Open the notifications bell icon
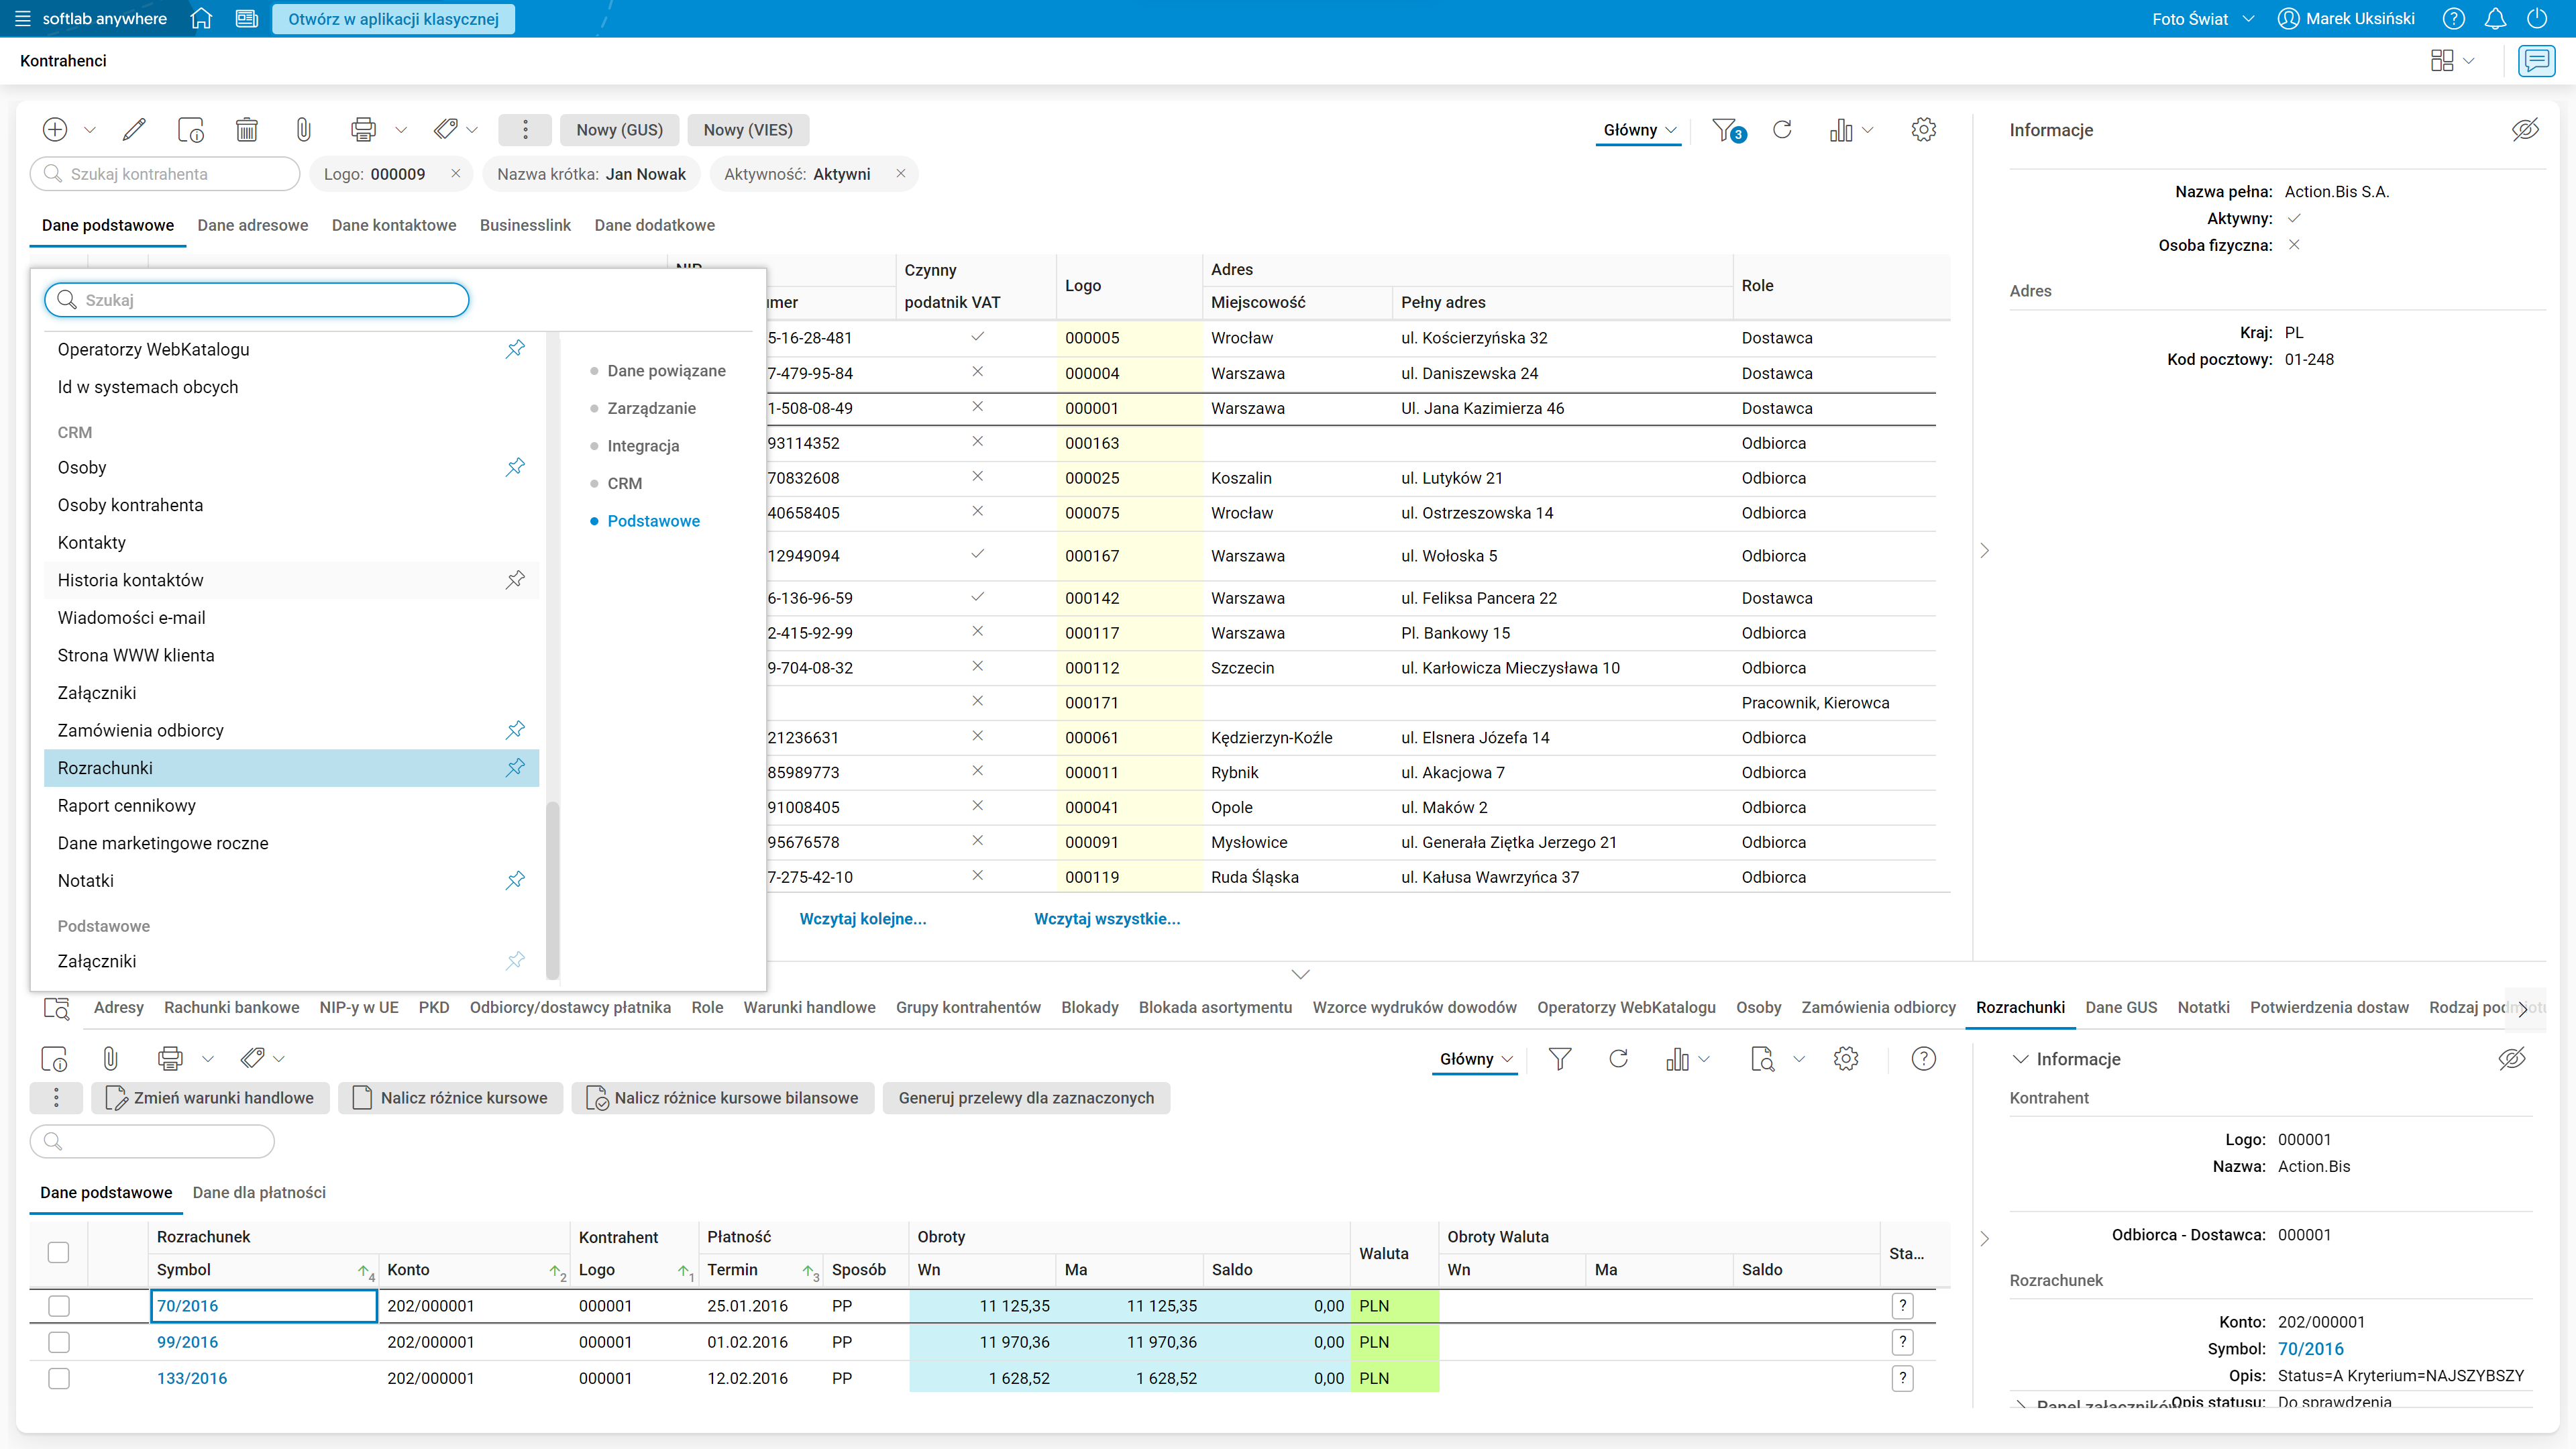Screen dimensions: 2576x1449 [2495, 19]
